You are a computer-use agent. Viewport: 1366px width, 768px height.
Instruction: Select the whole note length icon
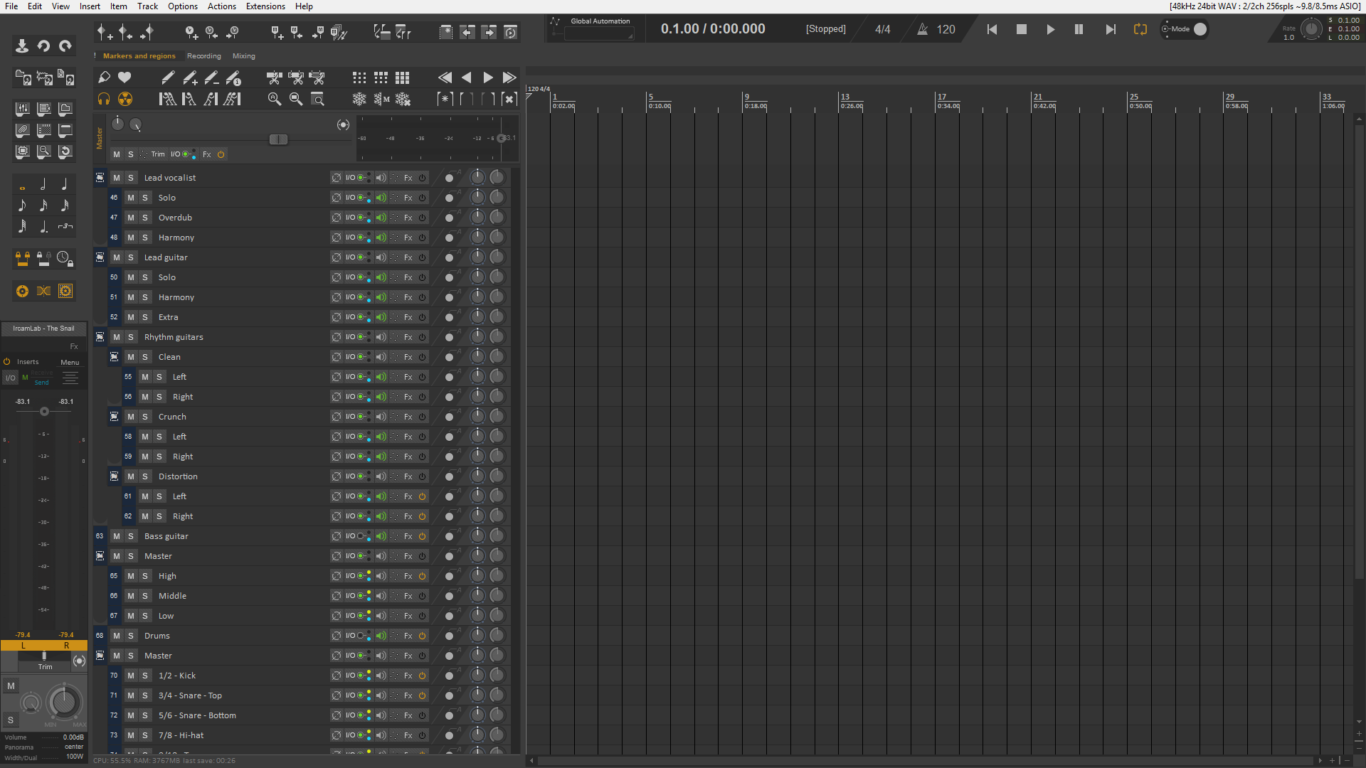tap(22, 187)
